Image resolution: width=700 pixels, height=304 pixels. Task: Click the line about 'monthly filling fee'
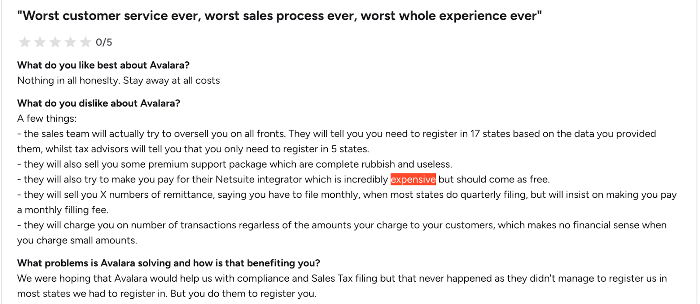(x=63, y=210)
